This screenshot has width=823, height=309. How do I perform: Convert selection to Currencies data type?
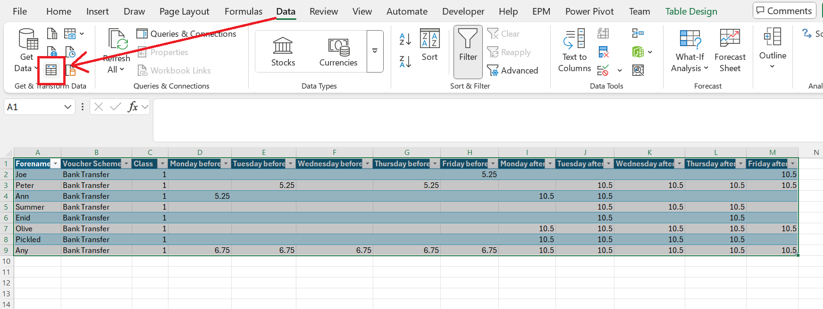coord(338,52)
